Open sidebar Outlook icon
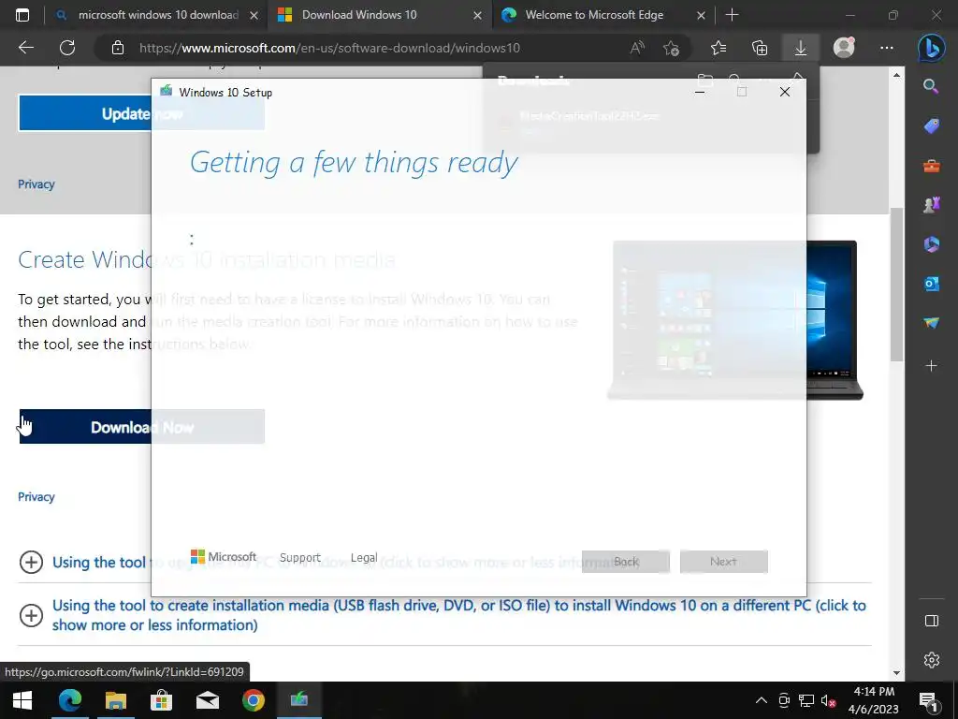The width and height of the screenshot is (958, 719). pyautogui.click(x=931, y=284)
